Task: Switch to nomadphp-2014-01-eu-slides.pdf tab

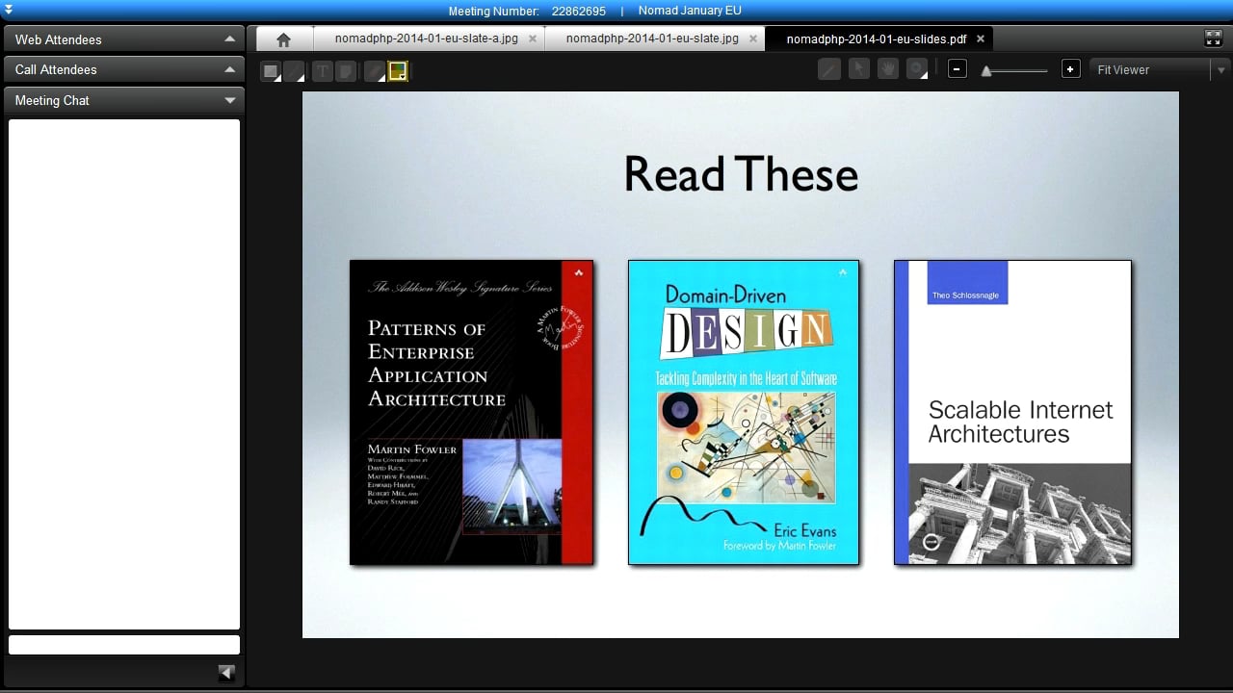Action: (x=877, y=38)
